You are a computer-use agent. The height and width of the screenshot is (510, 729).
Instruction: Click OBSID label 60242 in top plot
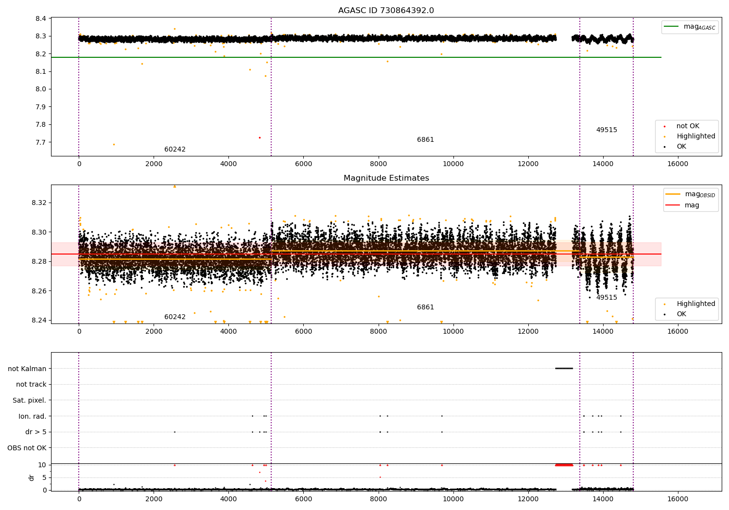pyautogui.click(x=175, y=150)
